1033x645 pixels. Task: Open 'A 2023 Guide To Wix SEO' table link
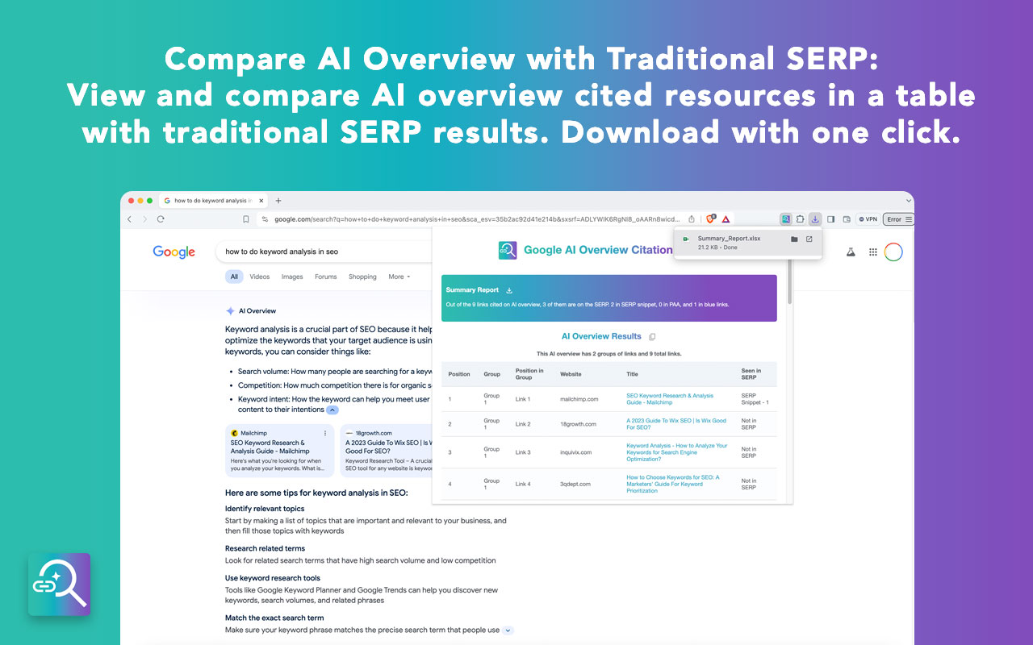point(676,424)
